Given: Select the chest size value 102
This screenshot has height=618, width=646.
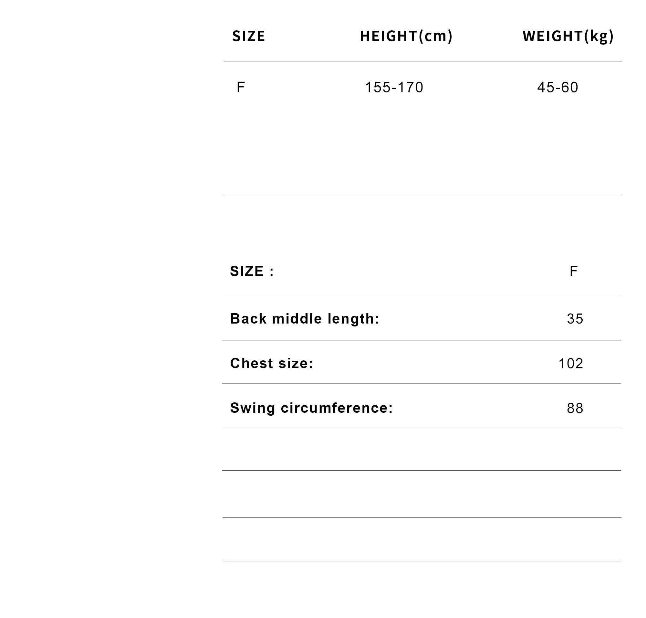Looking at the screenshot, I should coord(571,363).
